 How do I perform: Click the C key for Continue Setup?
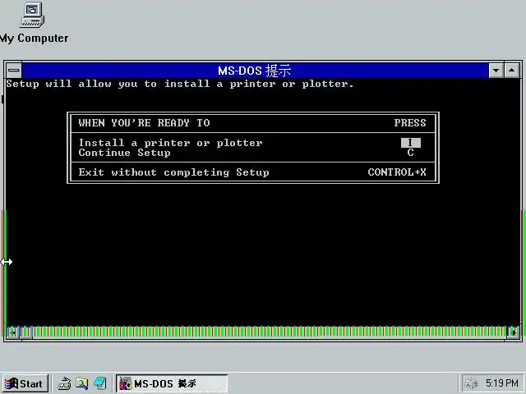(x=411, y=153)
